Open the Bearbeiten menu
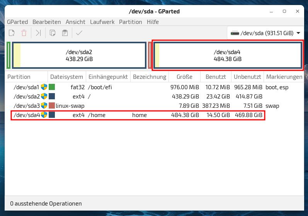This screenshot has height=216, width=308. coord(46,22)
